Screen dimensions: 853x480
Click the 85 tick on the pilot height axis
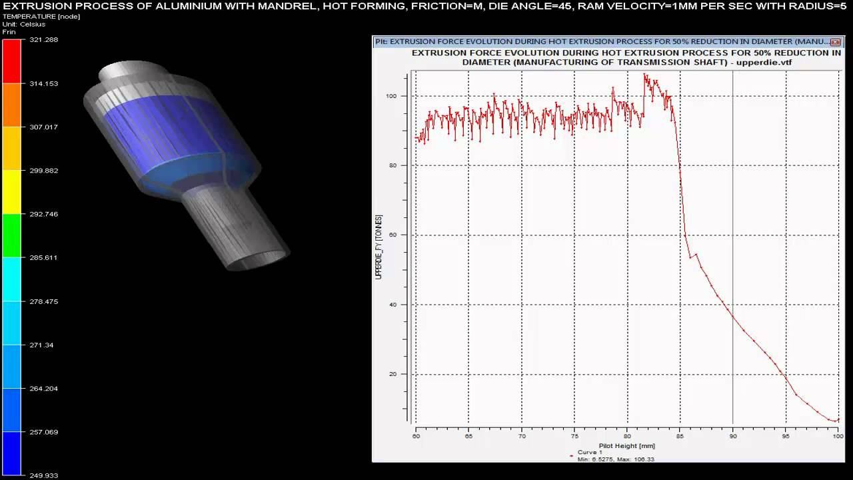point(680,437)
